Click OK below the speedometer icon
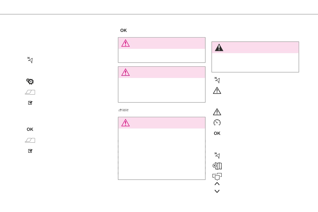Viewport: 318px width, 212px height. [x=217, y=133]
